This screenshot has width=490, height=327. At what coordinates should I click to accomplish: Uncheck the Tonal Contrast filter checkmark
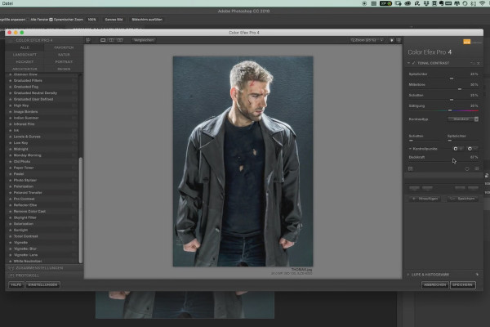coord(413,63)
